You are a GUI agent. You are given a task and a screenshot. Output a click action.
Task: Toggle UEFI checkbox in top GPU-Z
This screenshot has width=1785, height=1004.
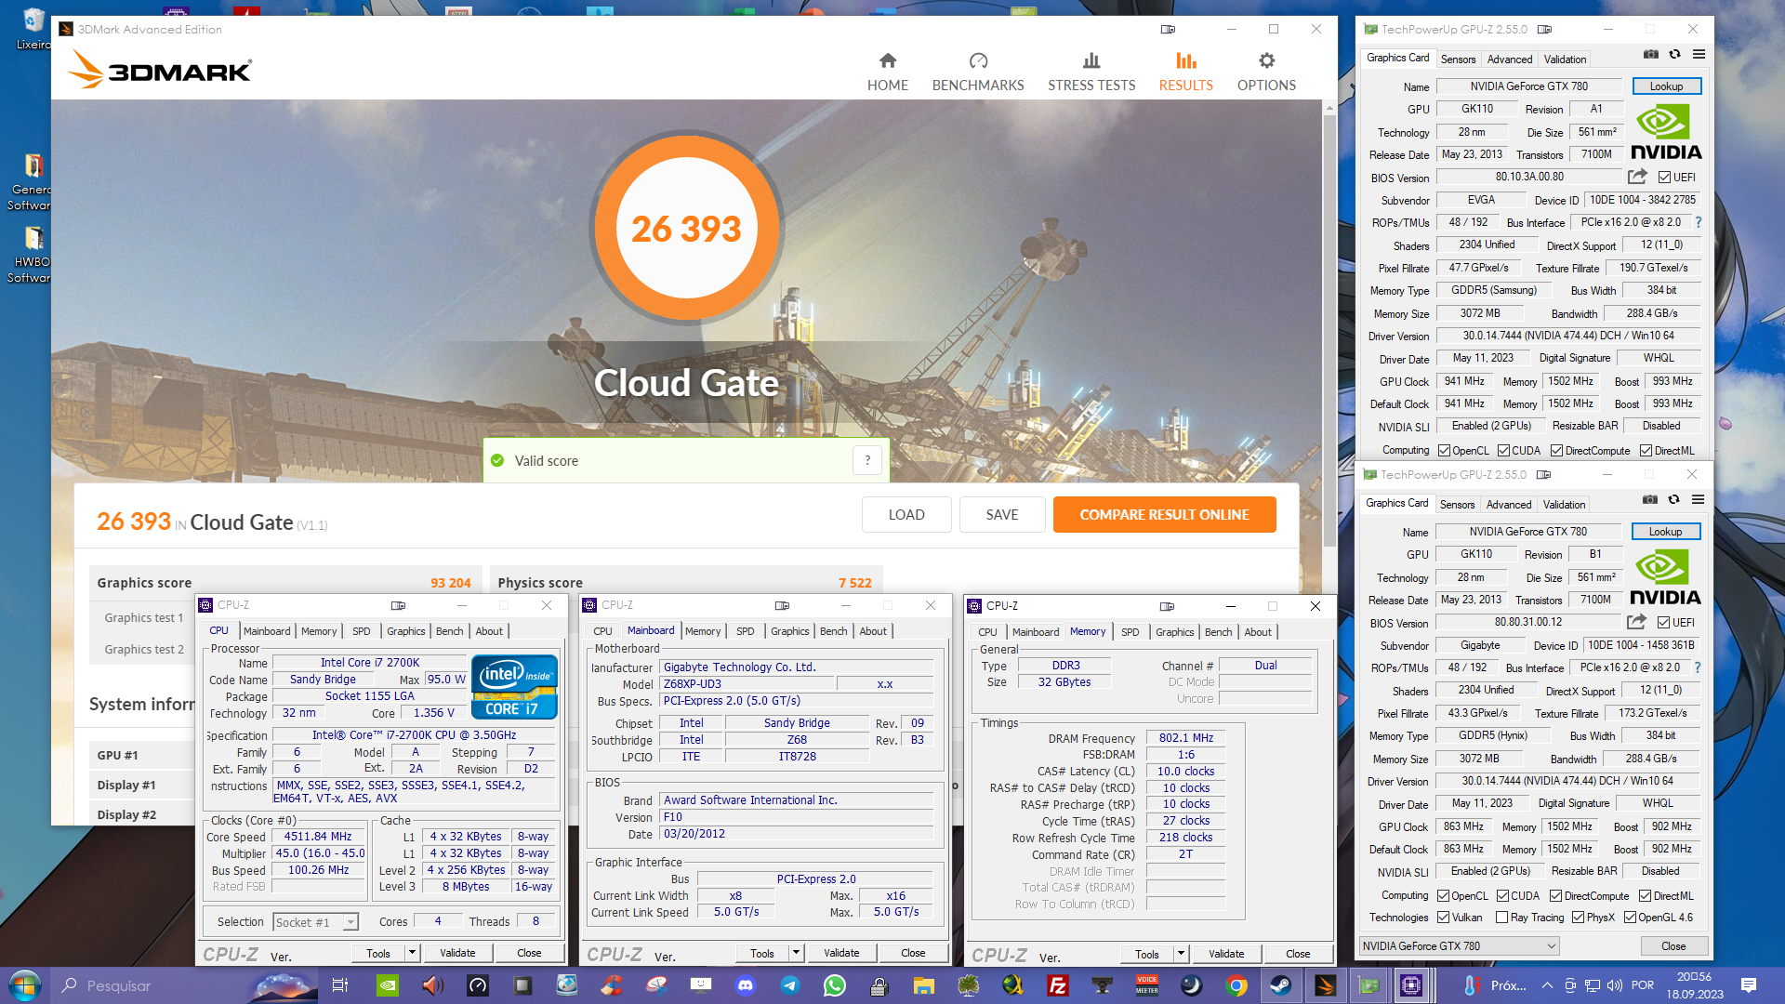pos(1664,178)
